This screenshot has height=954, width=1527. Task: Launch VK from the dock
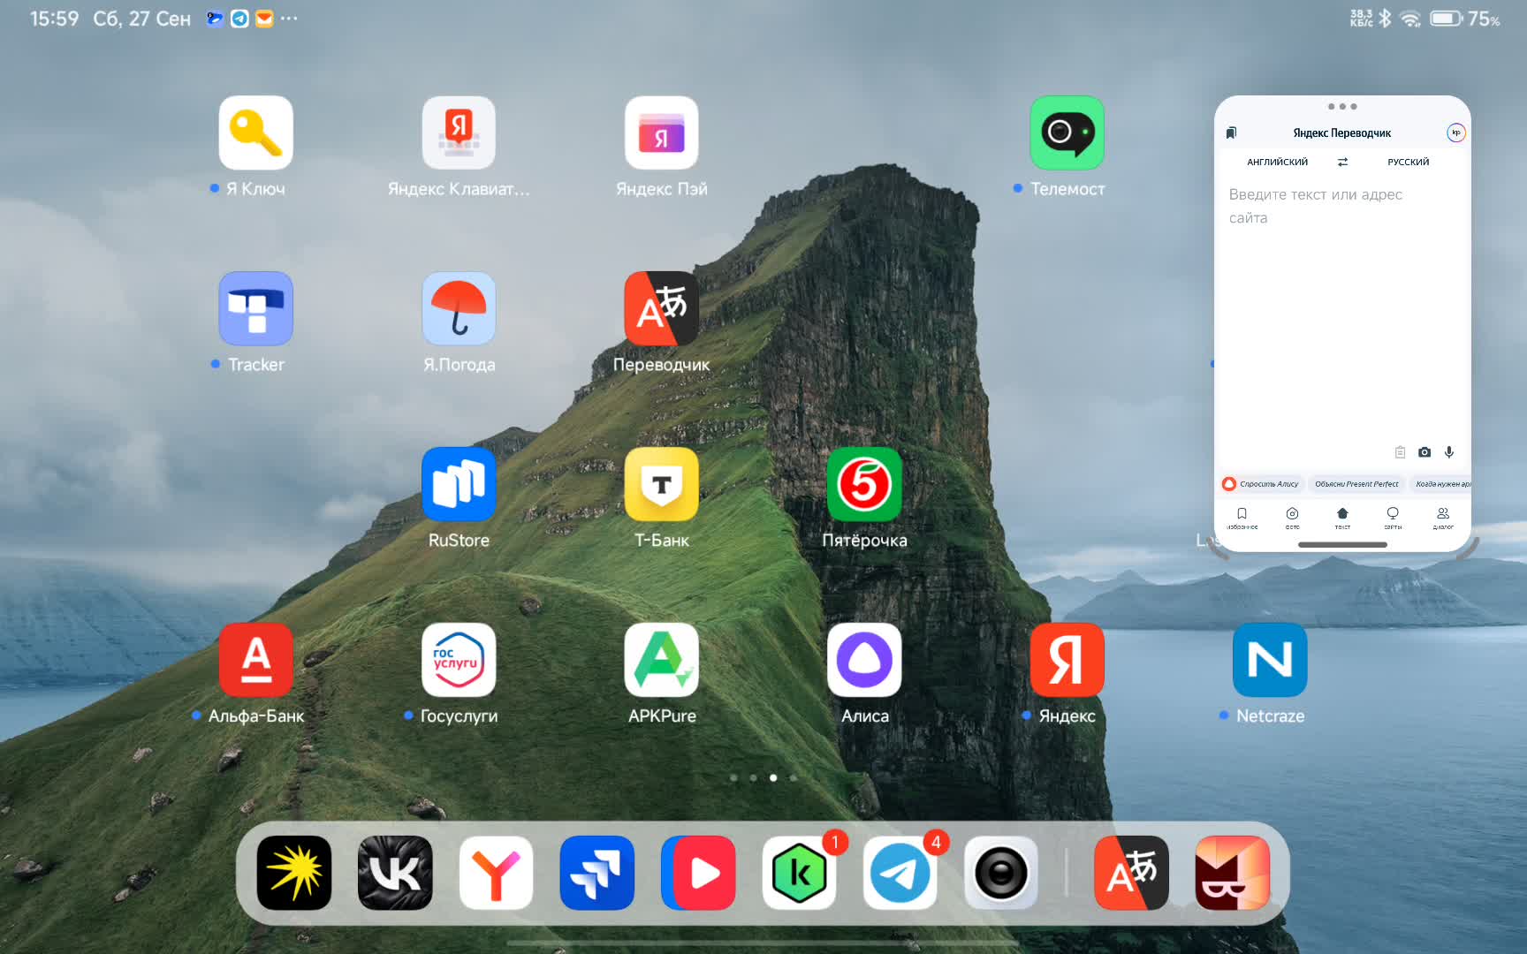coord(395,873)
